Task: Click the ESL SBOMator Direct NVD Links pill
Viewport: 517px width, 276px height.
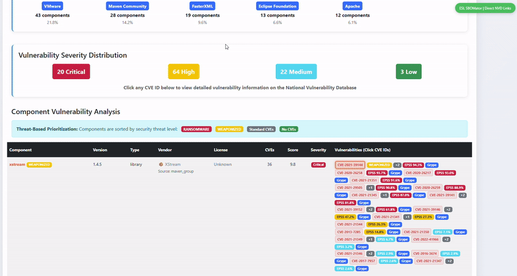Action: tap(485, 8)
